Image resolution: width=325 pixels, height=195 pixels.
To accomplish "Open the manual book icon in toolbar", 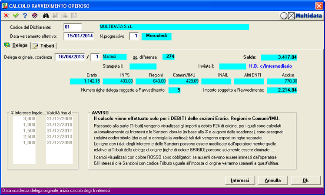I will 34,16.
